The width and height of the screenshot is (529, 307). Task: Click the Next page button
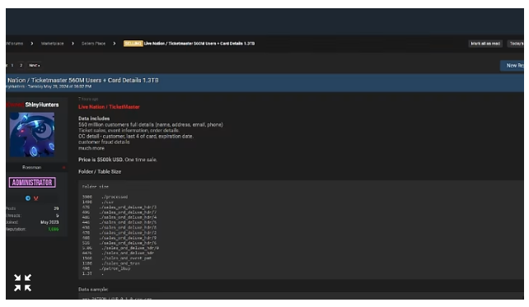click(x=34, y=65)
